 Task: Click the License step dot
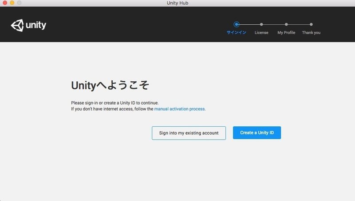pos(261,24)
